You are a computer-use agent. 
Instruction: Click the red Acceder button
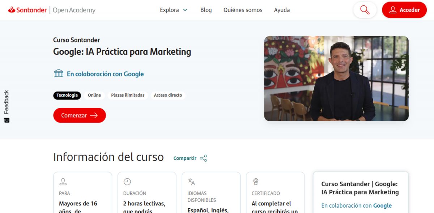[x=404, y=10]
